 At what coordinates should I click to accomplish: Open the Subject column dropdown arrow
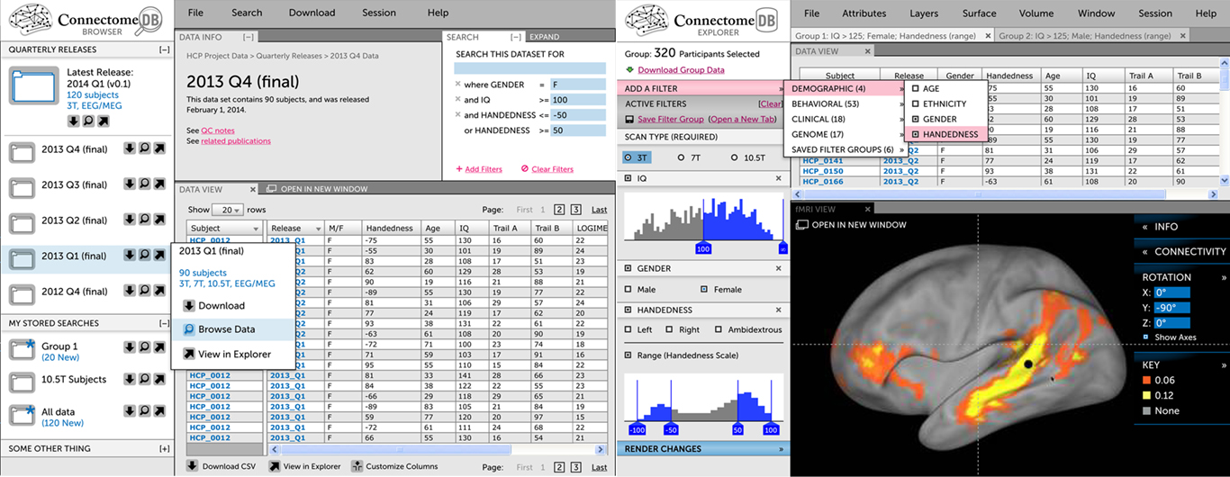tap(258, 229)
